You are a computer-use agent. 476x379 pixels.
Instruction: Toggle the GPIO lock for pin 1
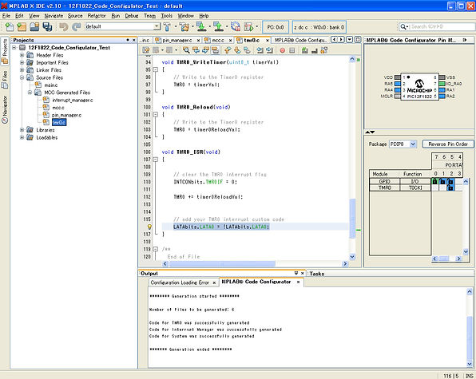coord(442,181)
